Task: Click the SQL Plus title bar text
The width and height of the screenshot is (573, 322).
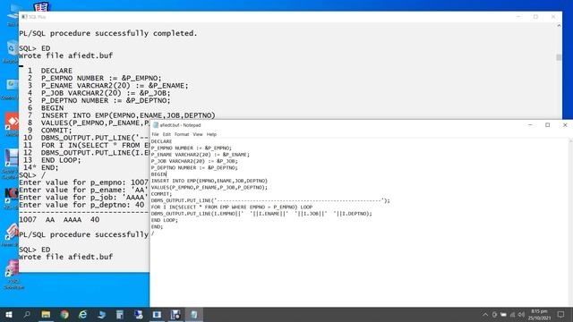Action: click(x=37, y=17)
